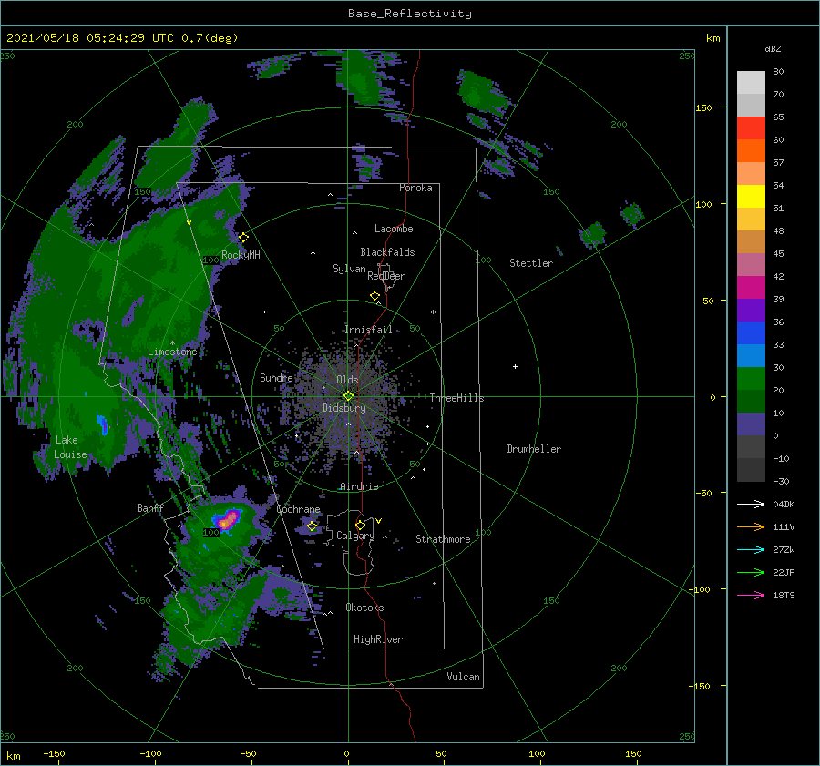Click the ThreeHills label
Image resolution: width=820 pixels, height=766 pixels.
(457, 398)
